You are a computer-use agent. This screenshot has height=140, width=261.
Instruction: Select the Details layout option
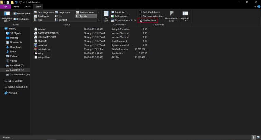(86, 16)
